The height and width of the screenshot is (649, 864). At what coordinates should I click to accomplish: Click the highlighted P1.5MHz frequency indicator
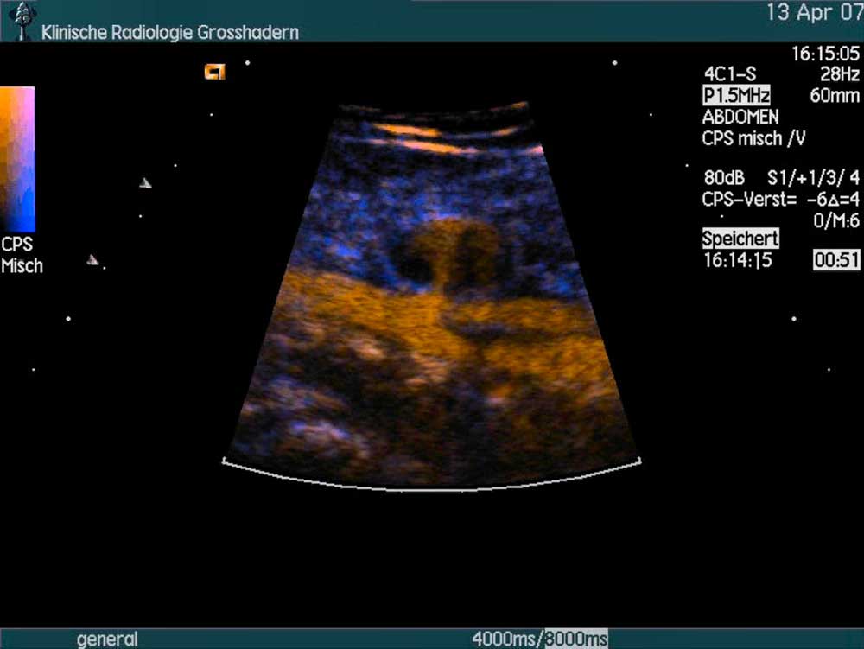click(x=736, y=96)
